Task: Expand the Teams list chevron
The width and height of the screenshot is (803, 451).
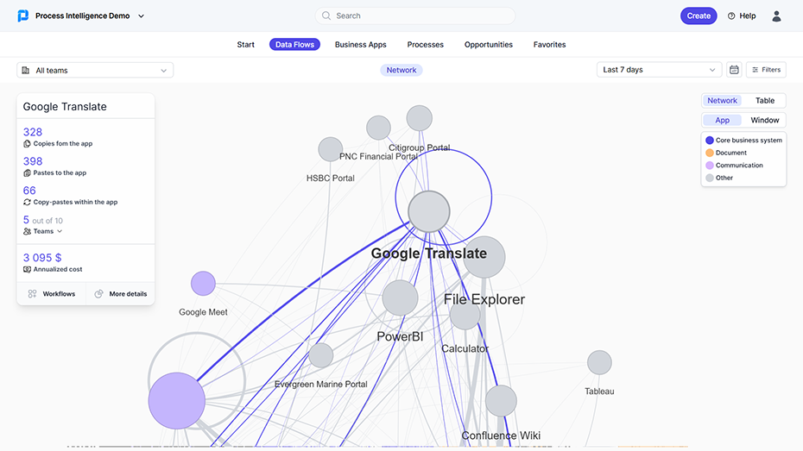Action: pyautogui.click(x=60, y=231)
